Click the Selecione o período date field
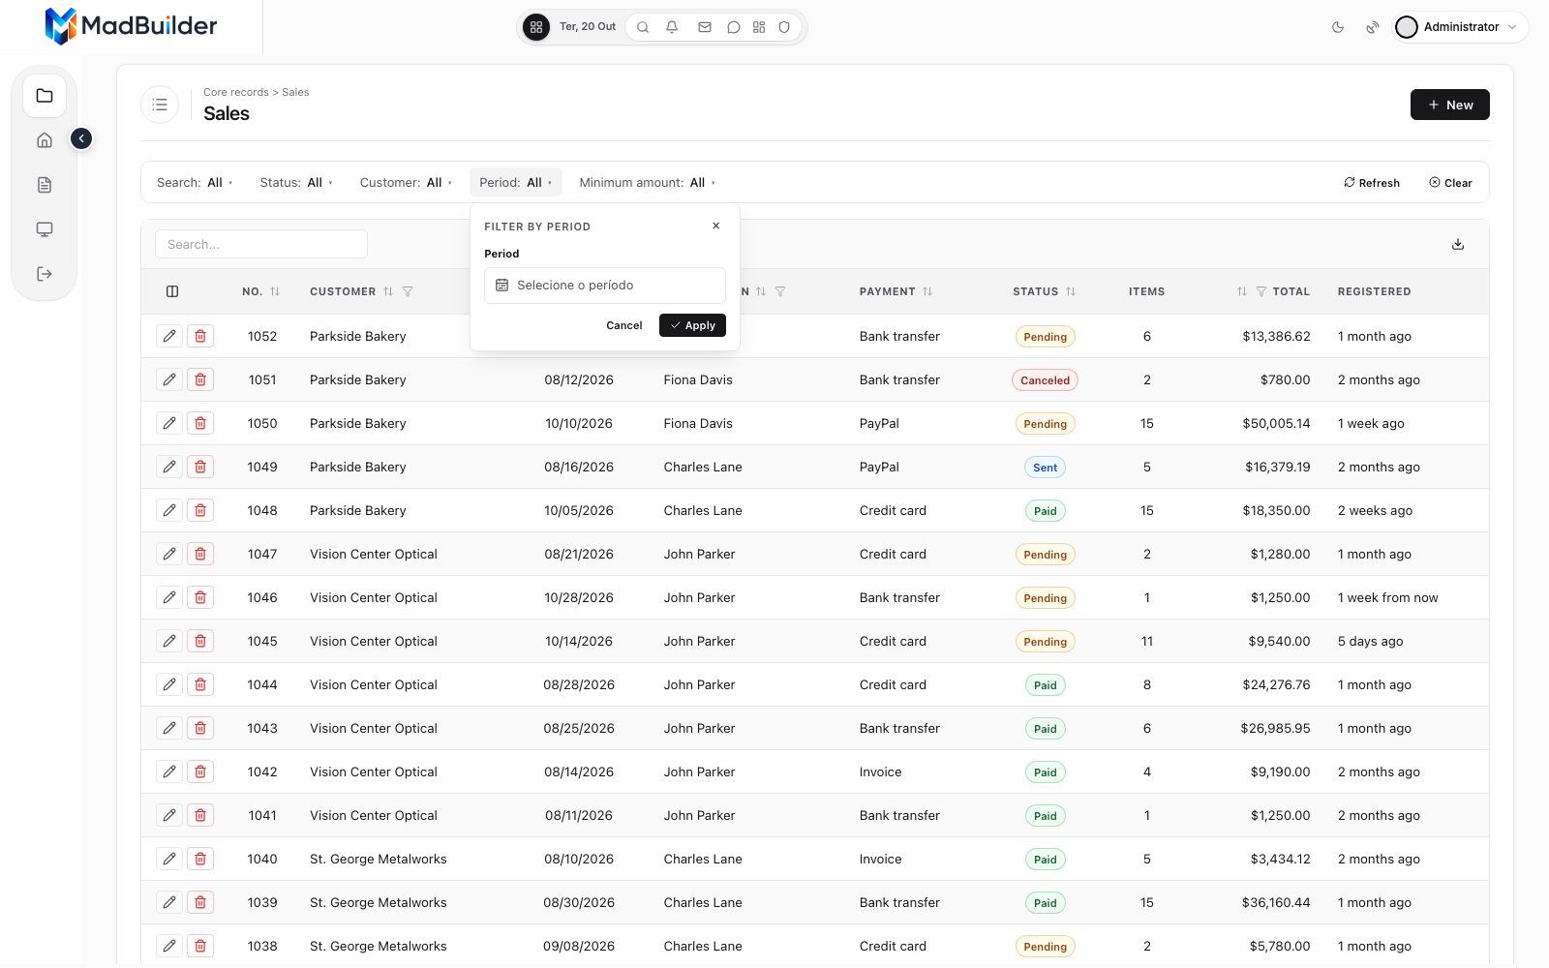 605,286
